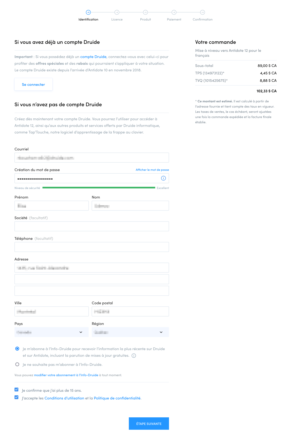
Task: Select the no Info-Druide subscription option
Action: [x=17, y=364]
